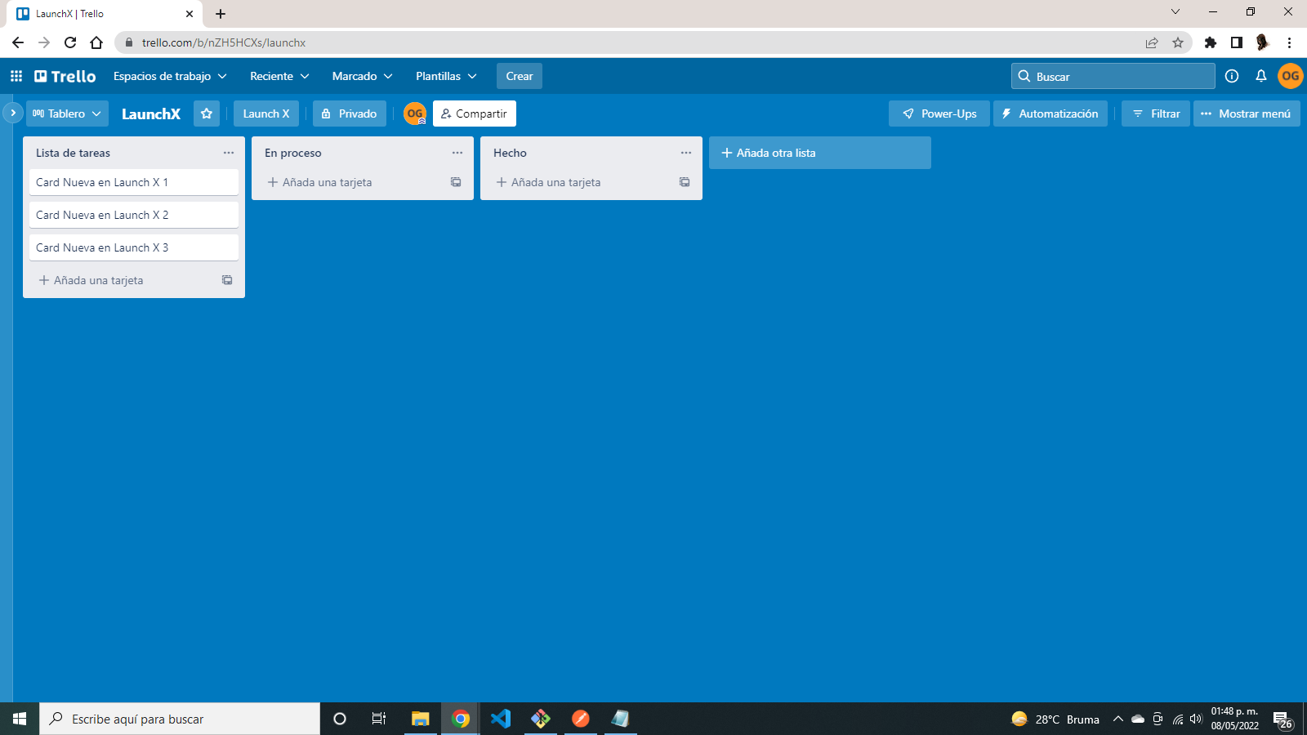
Task: Open the Privado visibility setting
Action: [350, 114]
